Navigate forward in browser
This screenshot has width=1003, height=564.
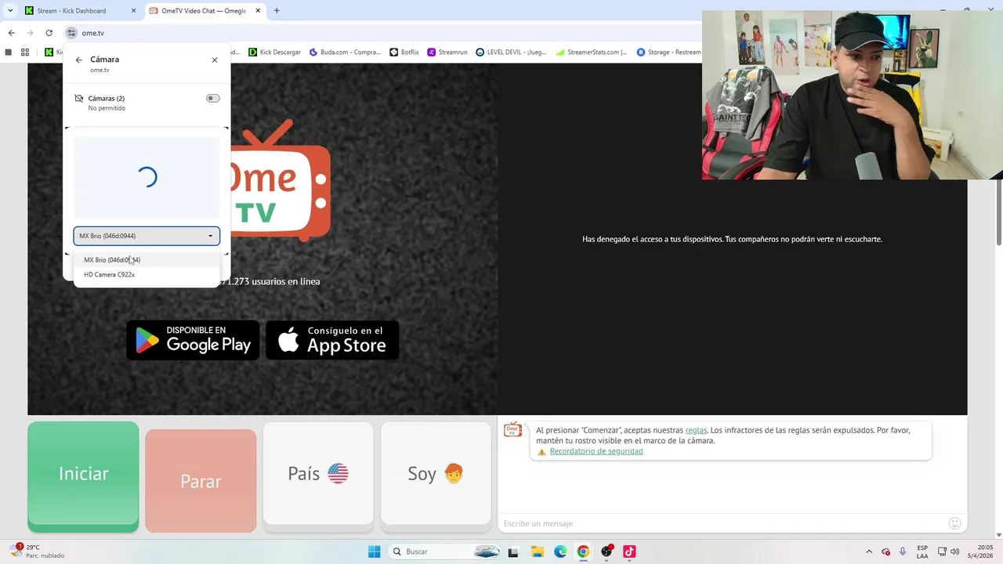point(30,33)
